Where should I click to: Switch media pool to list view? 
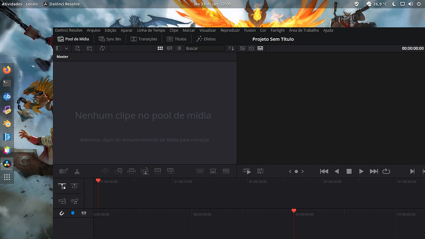pos(179,48)
